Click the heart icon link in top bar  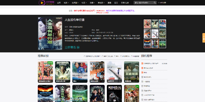162,3
